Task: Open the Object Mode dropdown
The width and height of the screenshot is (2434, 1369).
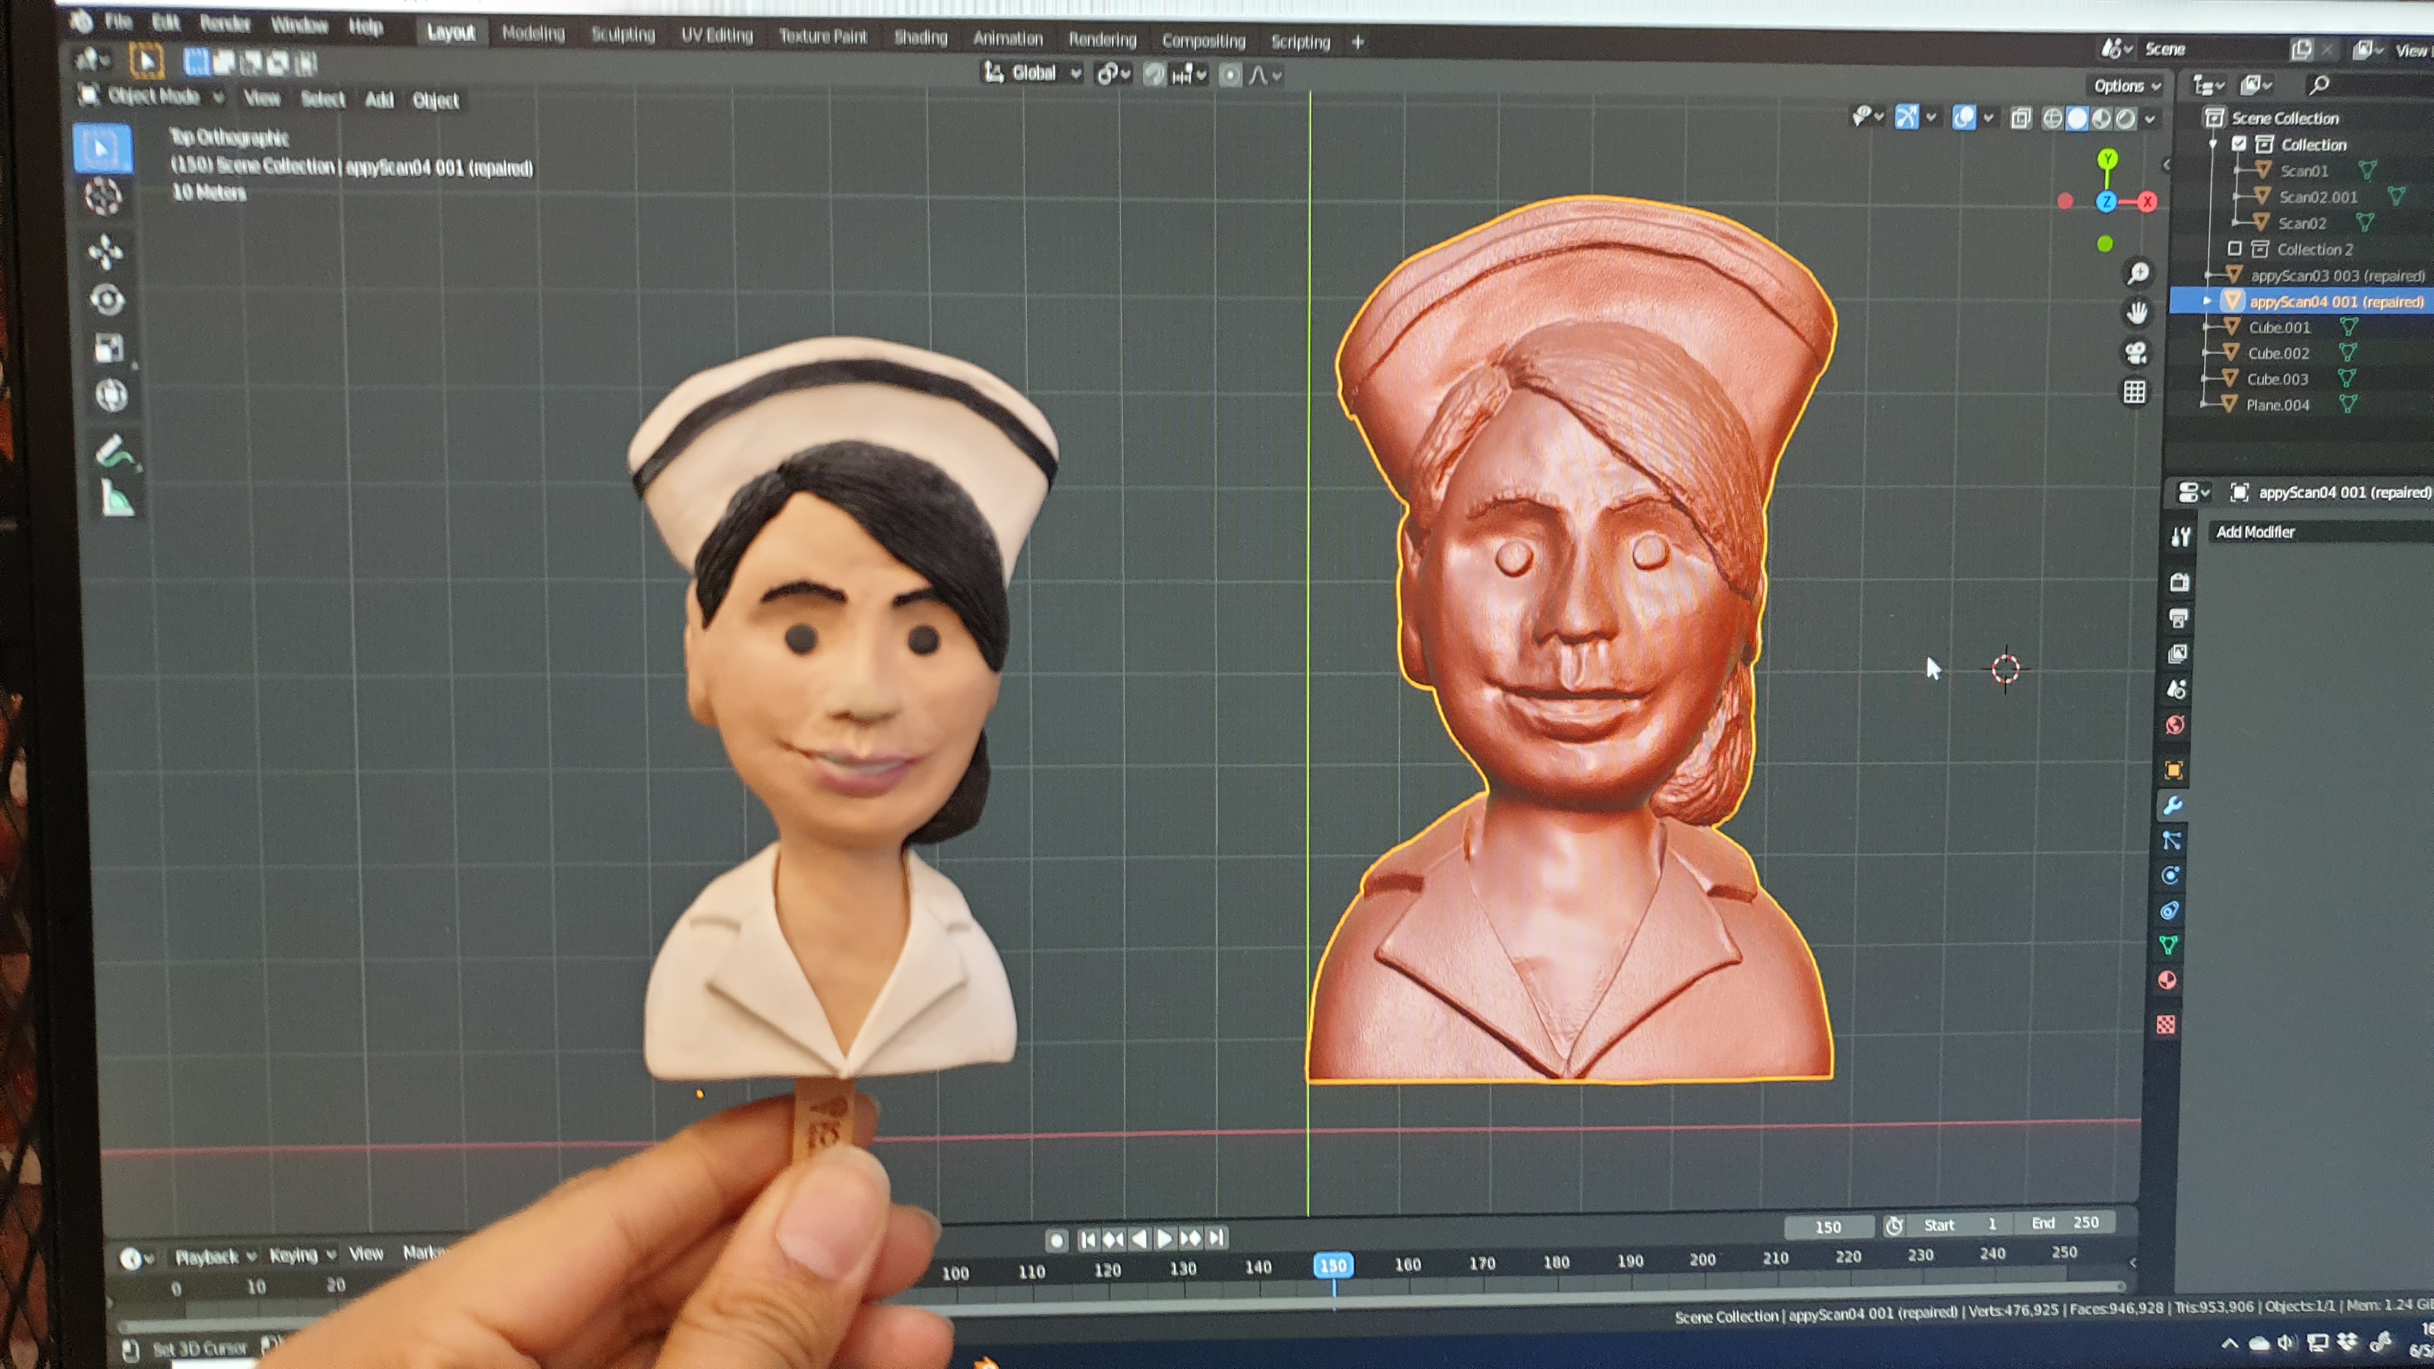Action: tap(153, 95)
